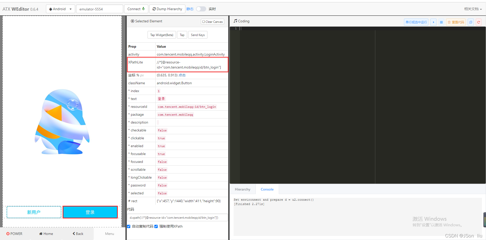Click the clickable row's true value
This screenshot has height=240, width=486.
coord(161,138)
